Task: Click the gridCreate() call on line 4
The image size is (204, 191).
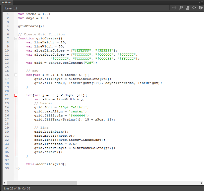Action: click(28, 26)
